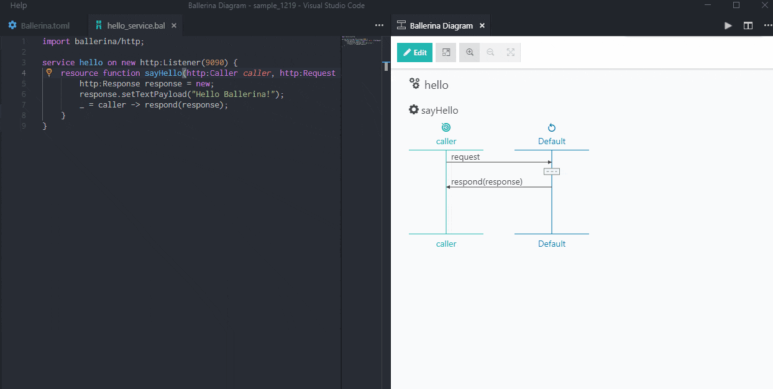Image resolution: width=773 pixels, height=389 pixels.
Task: Click line number 1 in gutter
Action: click(x=24, y=42)
